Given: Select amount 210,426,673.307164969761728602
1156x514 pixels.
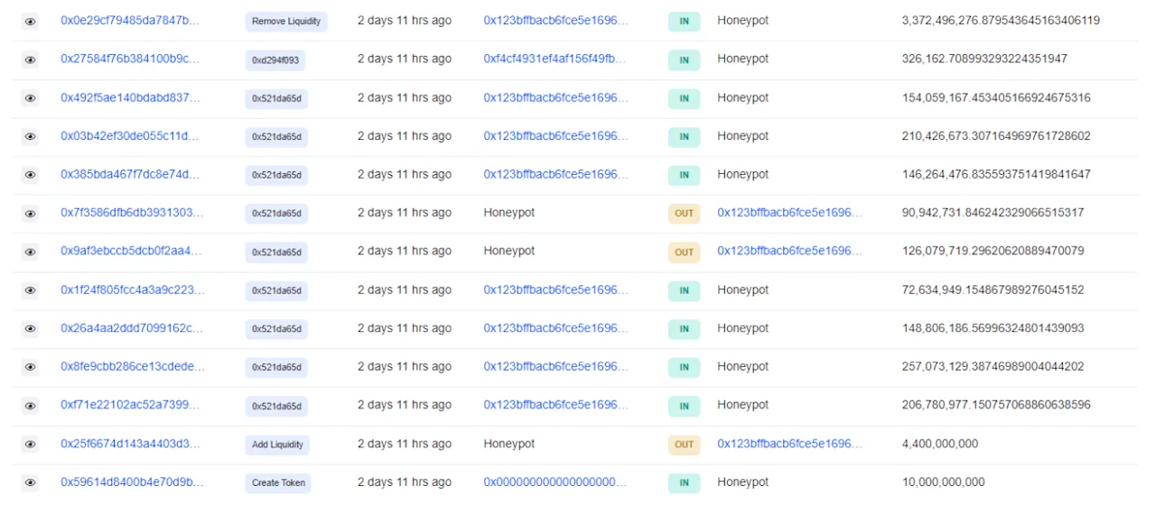Looking at the screenshot, I should 996,136.
